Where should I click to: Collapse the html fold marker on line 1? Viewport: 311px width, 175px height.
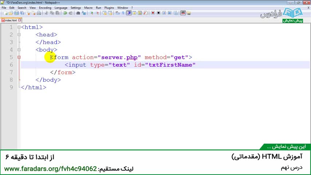(x=19, y=27)
